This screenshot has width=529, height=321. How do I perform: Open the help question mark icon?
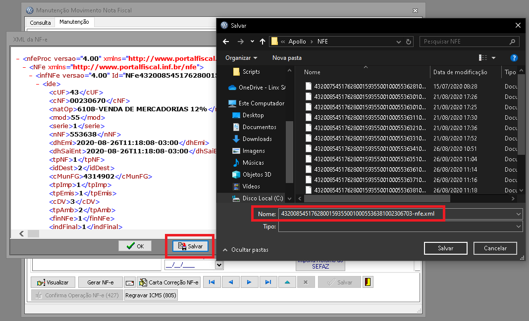tap(514, 58)
